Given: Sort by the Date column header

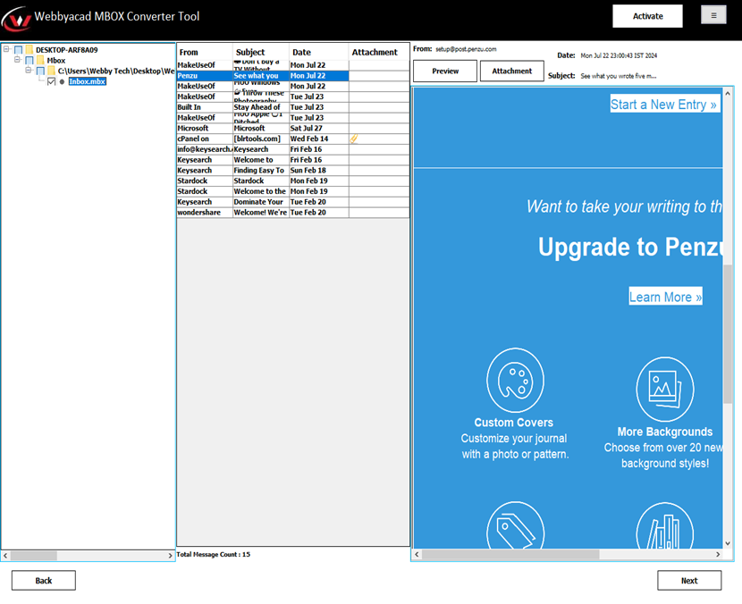Looking at the screenshot, I should tap(319, 52).
